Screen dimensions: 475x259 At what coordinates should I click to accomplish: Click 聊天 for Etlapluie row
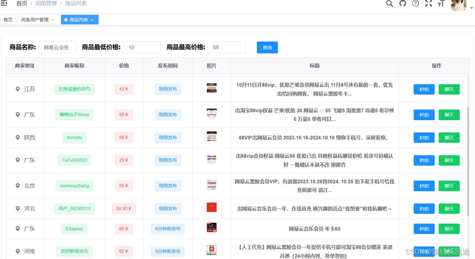[449, 229]
